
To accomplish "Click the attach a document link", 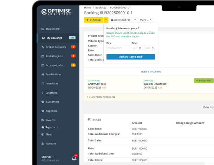I will coord(151,71).
